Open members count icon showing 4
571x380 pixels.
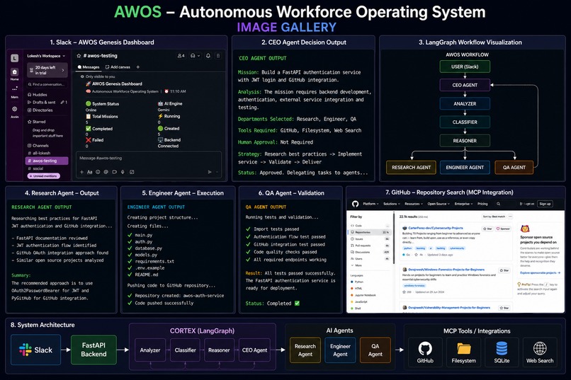181,56
